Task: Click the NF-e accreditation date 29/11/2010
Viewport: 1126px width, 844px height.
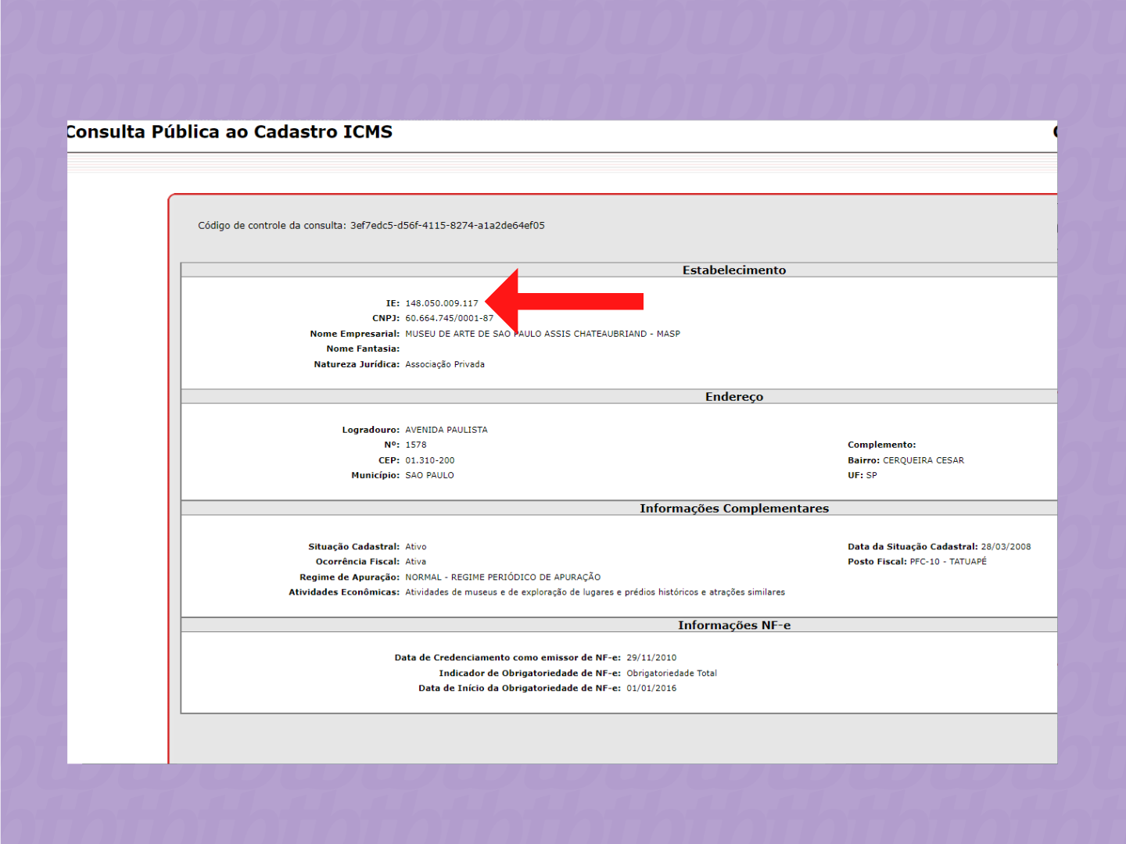Action: [651, 658]
